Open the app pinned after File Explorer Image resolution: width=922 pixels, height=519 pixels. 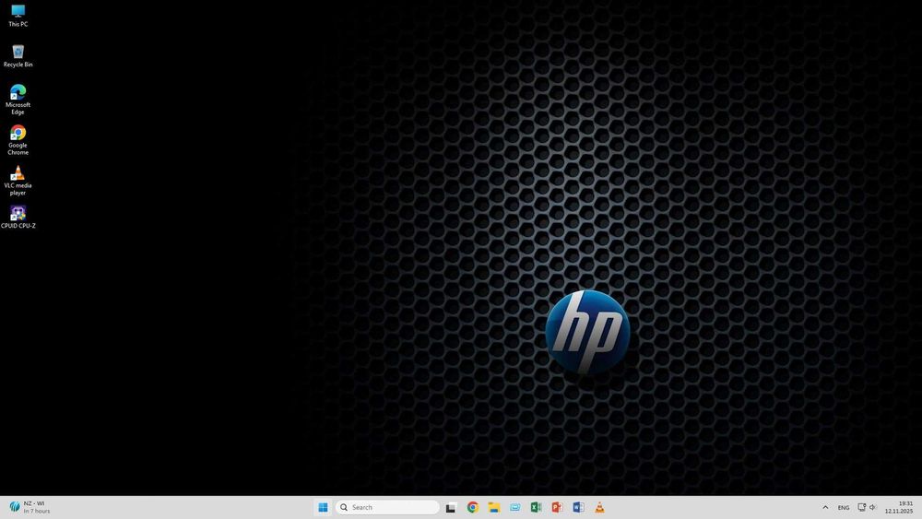click(x=515, y=507)
